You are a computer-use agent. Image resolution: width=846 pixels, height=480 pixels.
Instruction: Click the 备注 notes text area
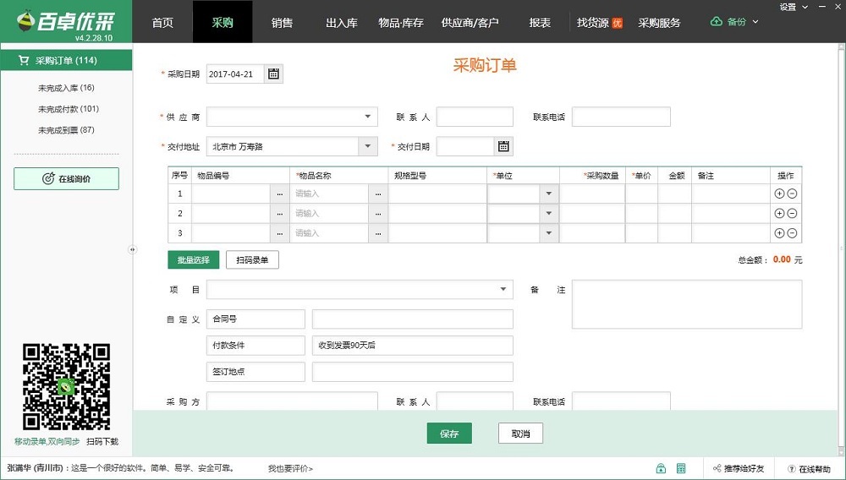click(687, 304)
